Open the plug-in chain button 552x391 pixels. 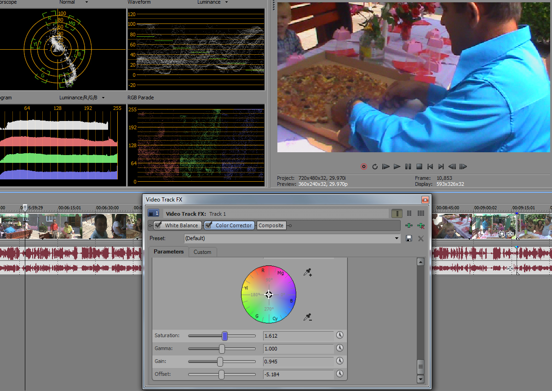point(408,225)
